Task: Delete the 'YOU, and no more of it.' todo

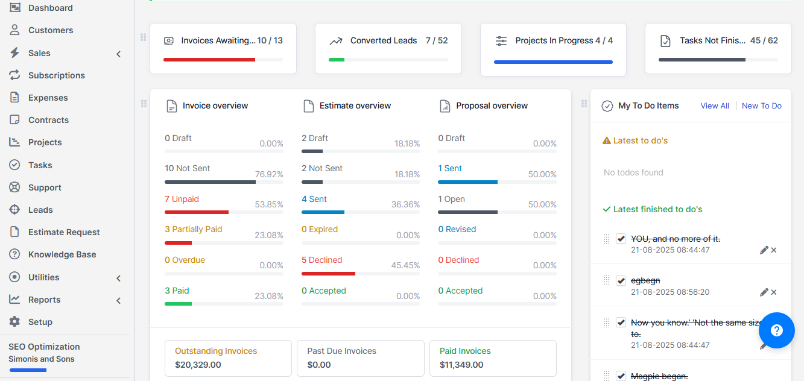Action: (x=774, y=250)
